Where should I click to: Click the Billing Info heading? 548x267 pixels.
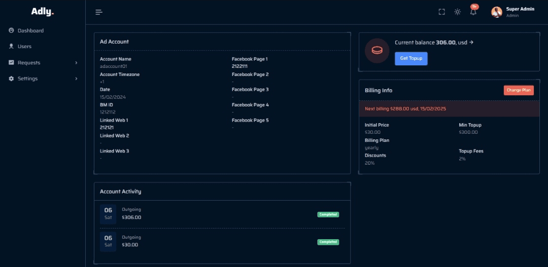(x=379, y=90)
